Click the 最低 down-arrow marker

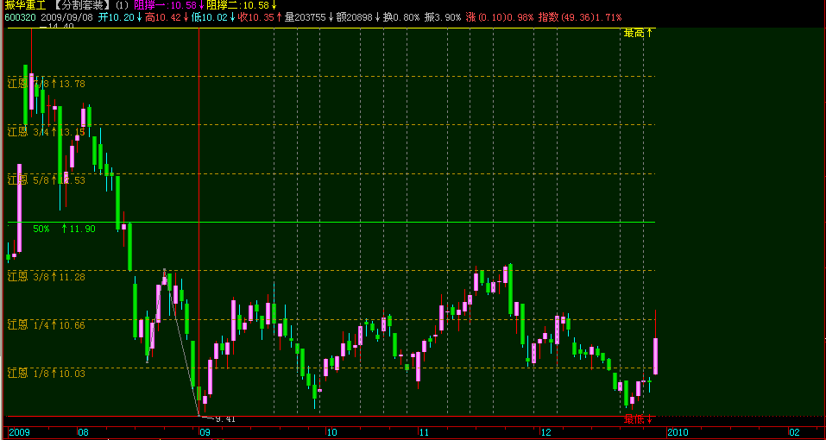pyautogui.click(x=639, y=418)
